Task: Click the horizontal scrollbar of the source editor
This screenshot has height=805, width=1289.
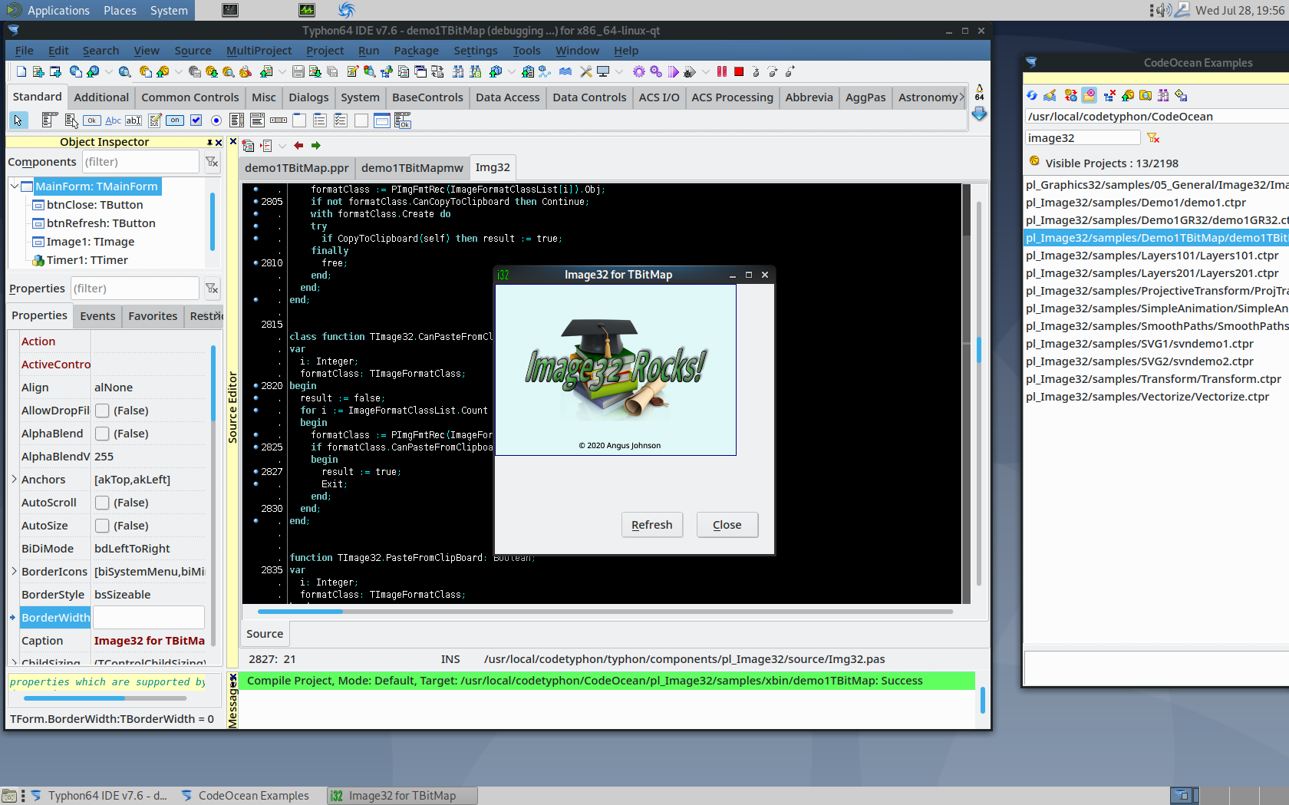Action: pos(605,612)
